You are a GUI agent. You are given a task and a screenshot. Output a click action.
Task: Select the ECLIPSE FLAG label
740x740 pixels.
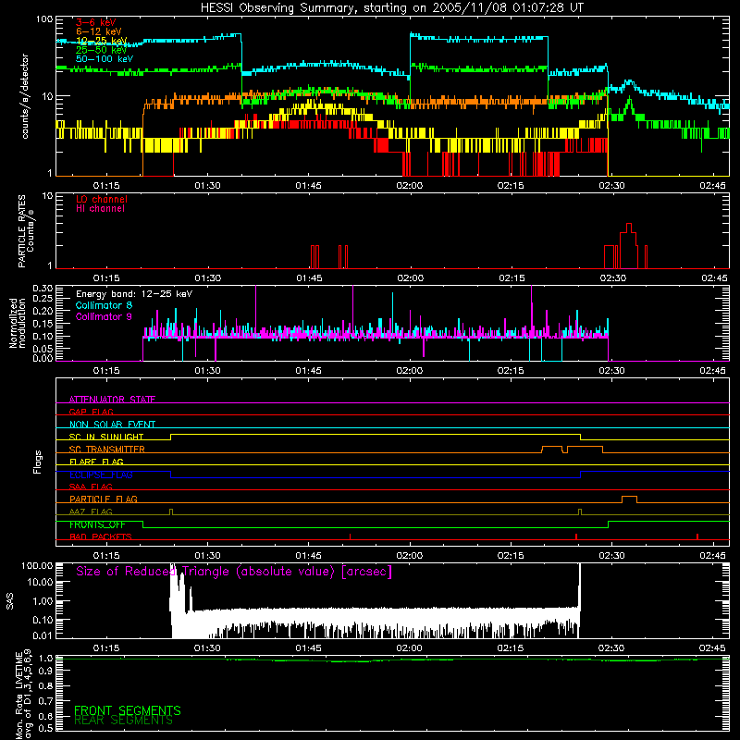[x=101, y=475]
